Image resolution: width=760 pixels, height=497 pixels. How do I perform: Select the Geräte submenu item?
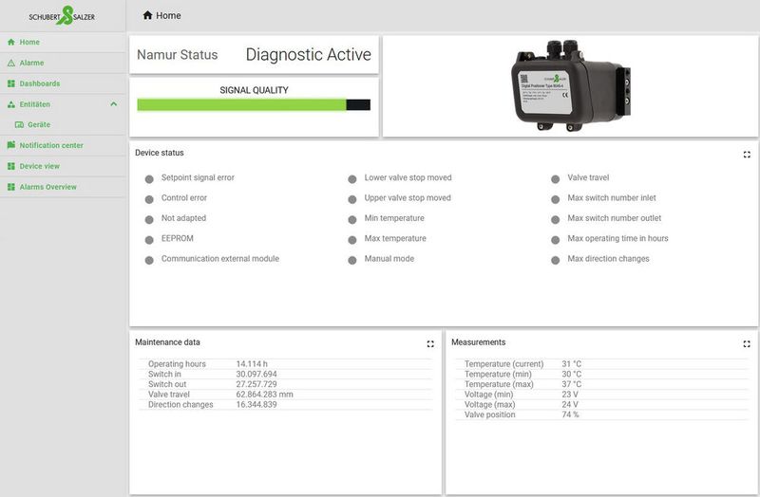pyautogui.click(x=63, y=125)
